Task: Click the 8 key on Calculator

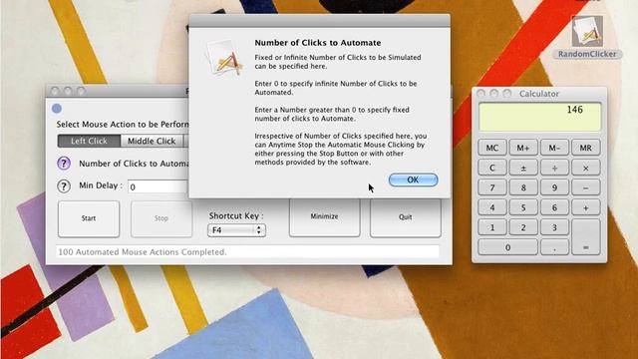Action: pos(523,187)
